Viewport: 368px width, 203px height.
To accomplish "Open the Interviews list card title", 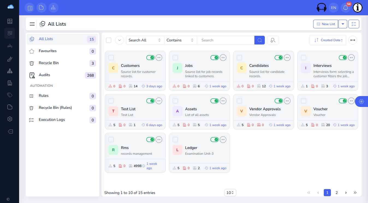I will click(x=322, y=65).
